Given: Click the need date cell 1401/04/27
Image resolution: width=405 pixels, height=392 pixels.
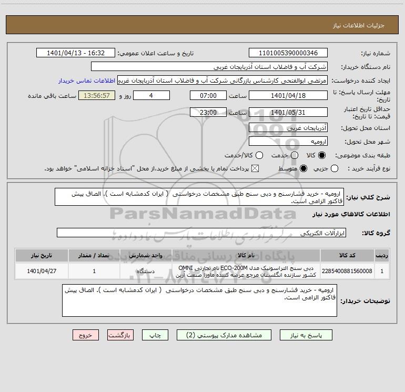Looking at the screenshot, I should point(42,271).
